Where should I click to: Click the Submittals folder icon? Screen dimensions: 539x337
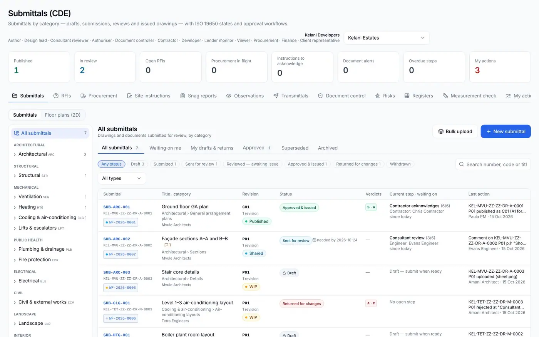click(x=15, y=96)
